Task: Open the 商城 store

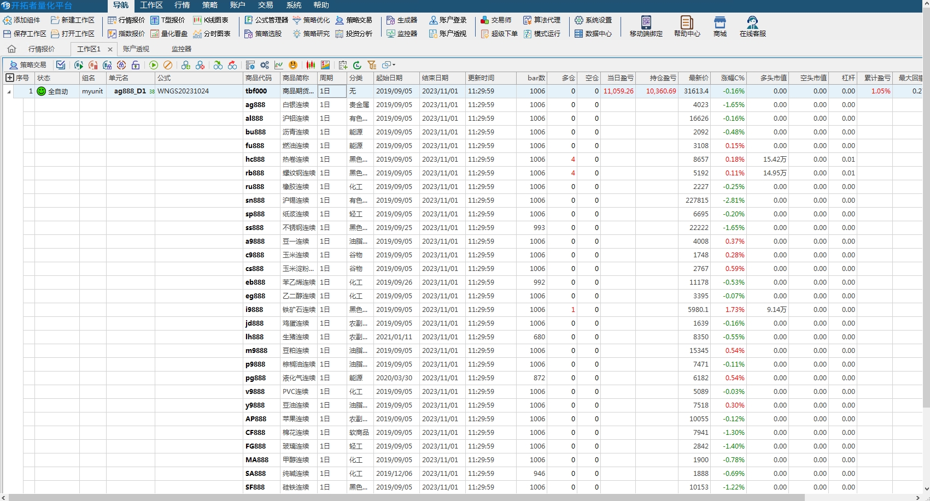Action: [720, 26]
